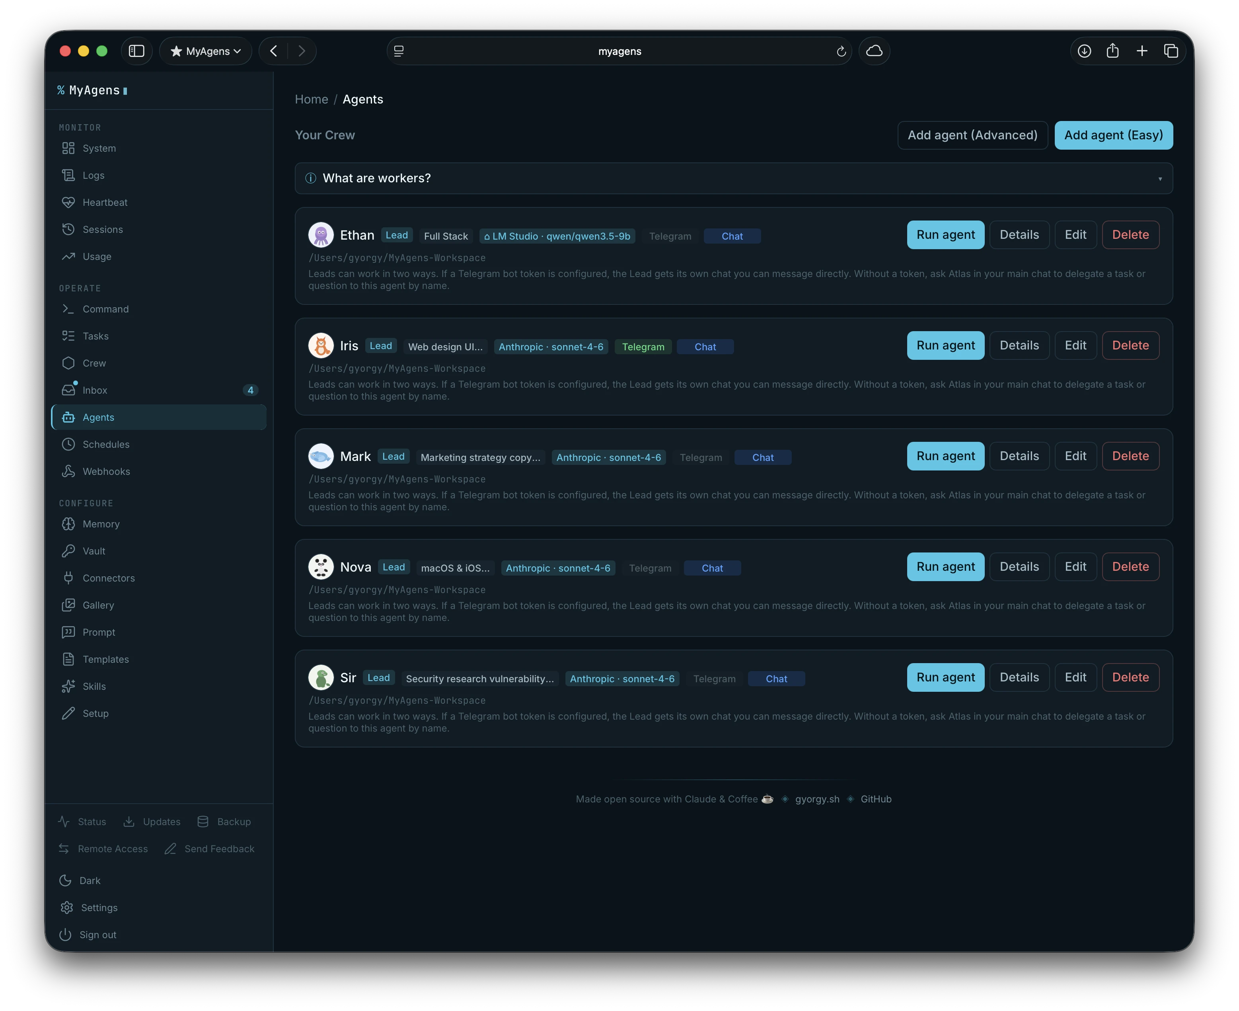Expand the What are workers? info panel
The height and width of the screenshot is (1011, 1239).
click(x=734, y=178)
